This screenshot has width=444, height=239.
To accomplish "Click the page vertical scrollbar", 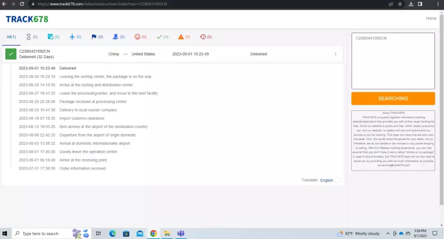I will coord(442,110).
